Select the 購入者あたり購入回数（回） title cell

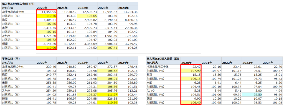[x=163, y=59]
